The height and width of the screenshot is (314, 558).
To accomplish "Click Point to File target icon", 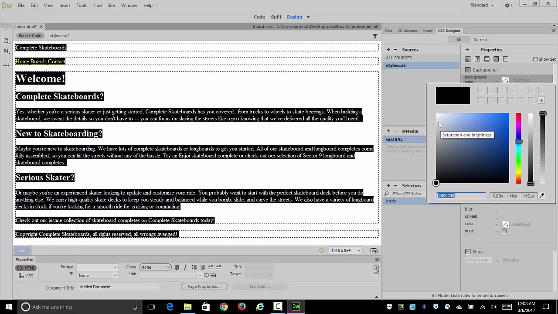I will click(x=206, y=275).
